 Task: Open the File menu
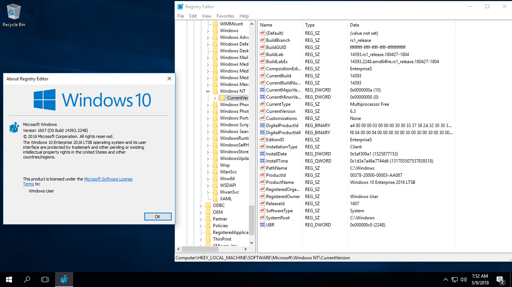pos(181,16)
